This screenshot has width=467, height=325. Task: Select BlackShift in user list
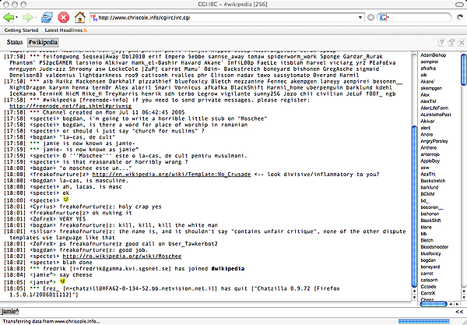tap(430, 221)
